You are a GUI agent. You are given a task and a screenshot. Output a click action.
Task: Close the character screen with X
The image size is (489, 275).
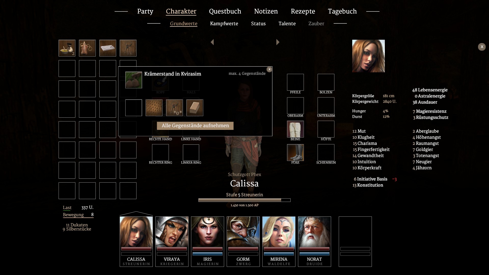(x=482, y=47)
